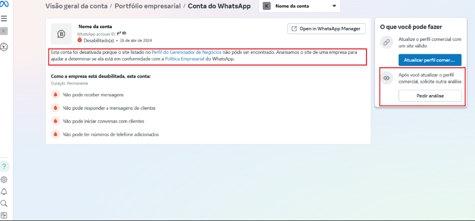475x221 pixels.
Task: Open the Help question mark icon
Action: point(4,167)
